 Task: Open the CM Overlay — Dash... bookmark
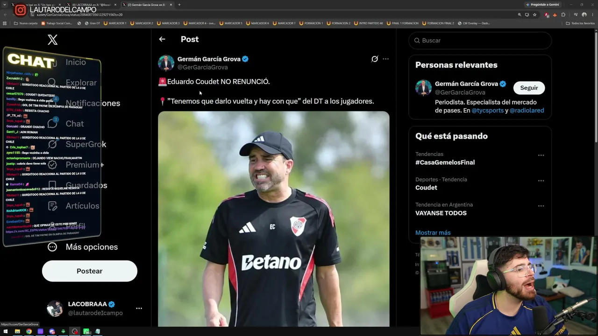(x=474, y=23)
